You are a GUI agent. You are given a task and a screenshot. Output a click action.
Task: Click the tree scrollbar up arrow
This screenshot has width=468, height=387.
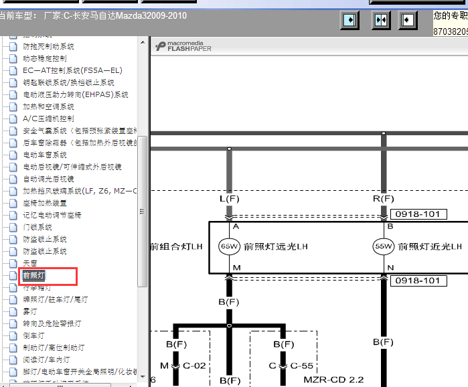[x=143, y=42]
